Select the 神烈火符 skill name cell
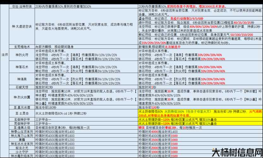This screenshot has width=263, height=158. (x=22, y=55)
